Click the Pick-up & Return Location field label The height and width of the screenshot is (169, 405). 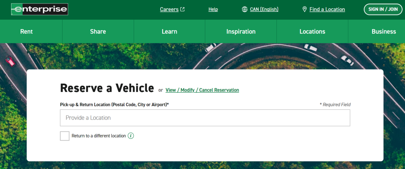pos(114,105)
